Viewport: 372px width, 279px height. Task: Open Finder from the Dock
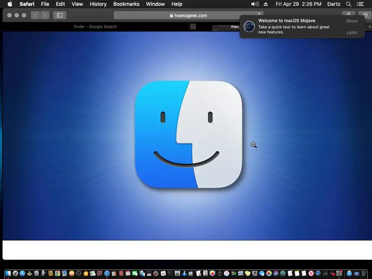pyautogui.click(x=8, y=273)
